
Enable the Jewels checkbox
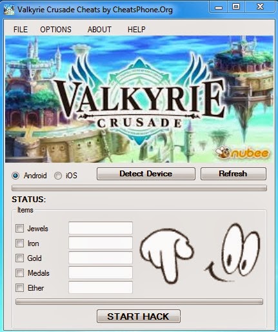[x=19, y=229]
